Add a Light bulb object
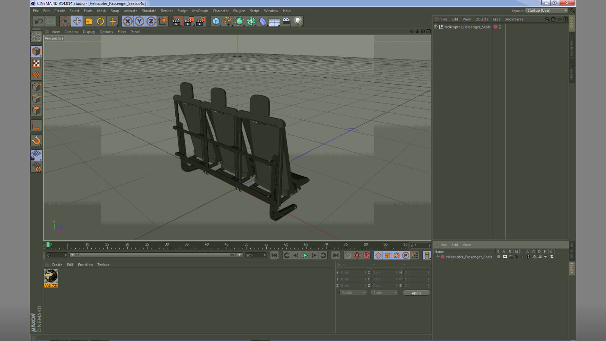This screenshot has height=341, width=606. coord(298,21)
